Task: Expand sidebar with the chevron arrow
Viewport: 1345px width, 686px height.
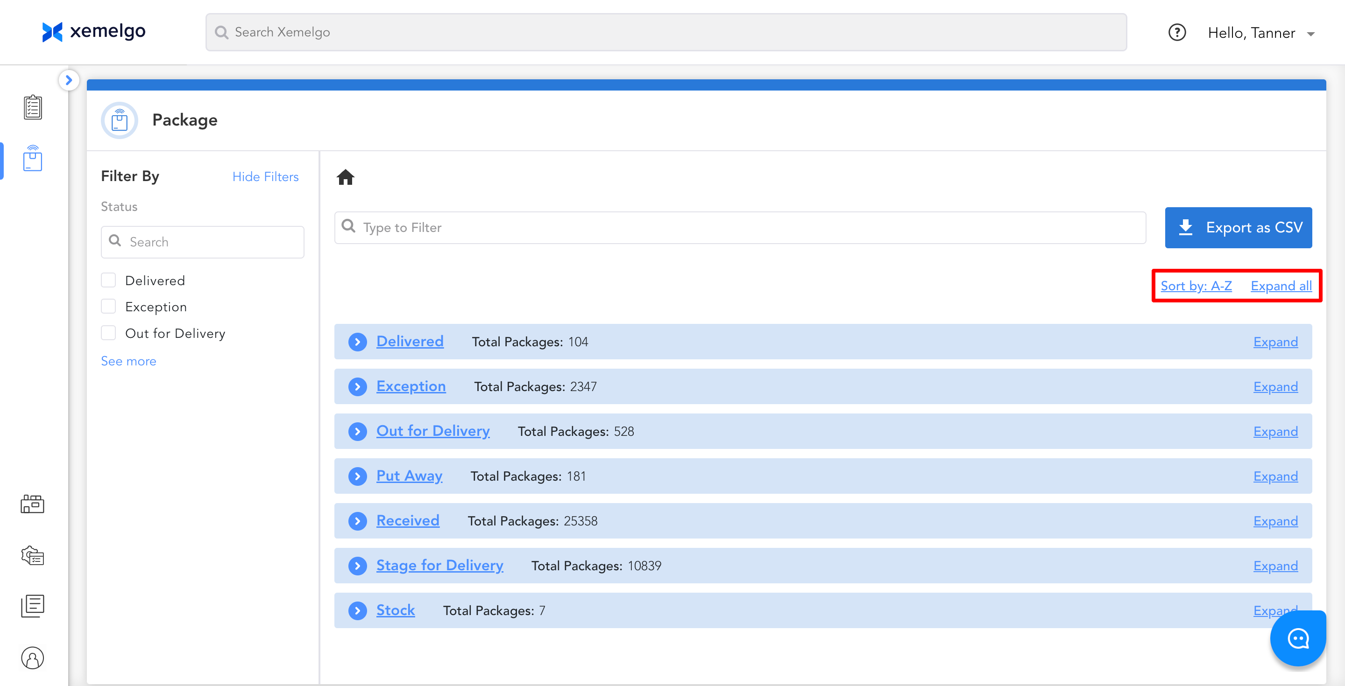Action: click(69, 80)
